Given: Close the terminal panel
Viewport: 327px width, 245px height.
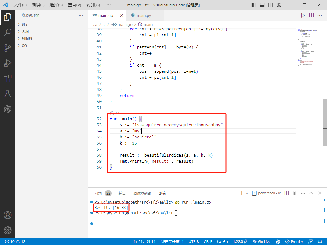Looking at the screenshot, I should coord(319,193).
